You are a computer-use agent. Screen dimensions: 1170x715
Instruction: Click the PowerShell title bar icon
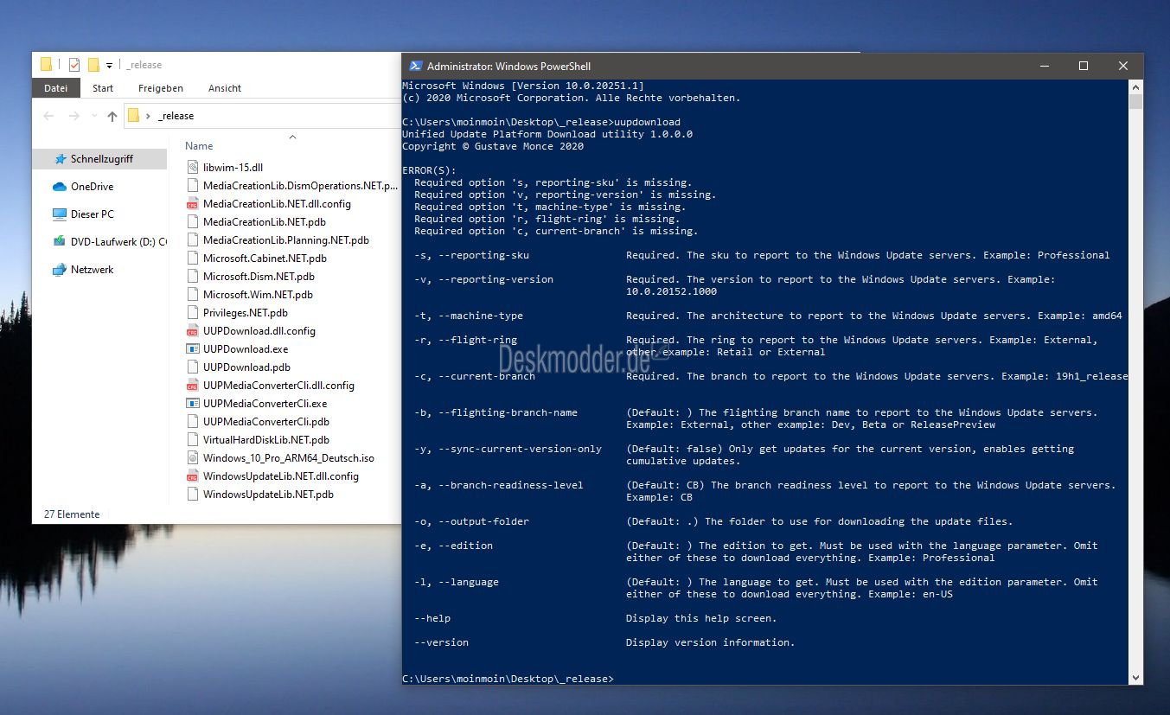pyautogui.click(x=415, y=66)
